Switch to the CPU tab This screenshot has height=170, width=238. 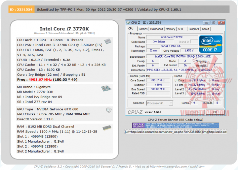click(x=131, y=29)
